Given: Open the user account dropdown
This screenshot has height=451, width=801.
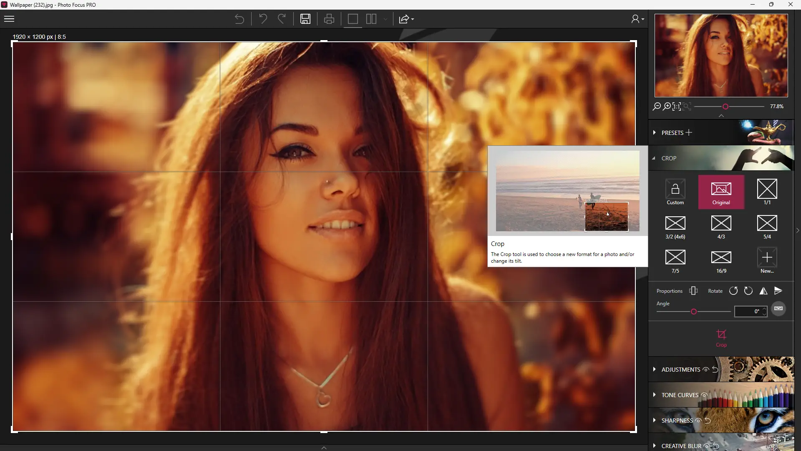Looking at the screenshot, I should 637,19.
